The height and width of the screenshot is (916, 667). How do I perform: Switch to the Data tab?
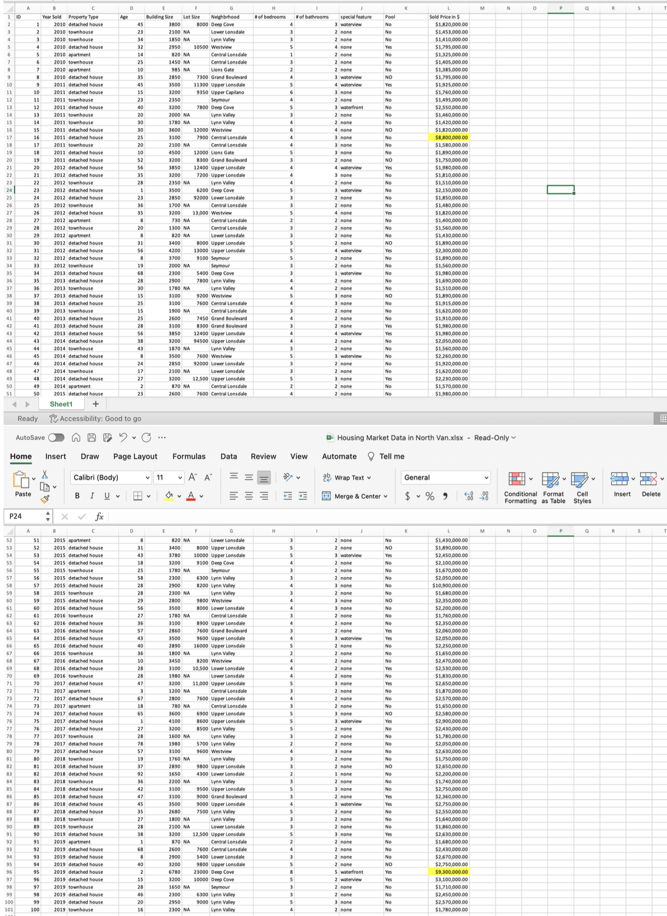click(228, 456)
